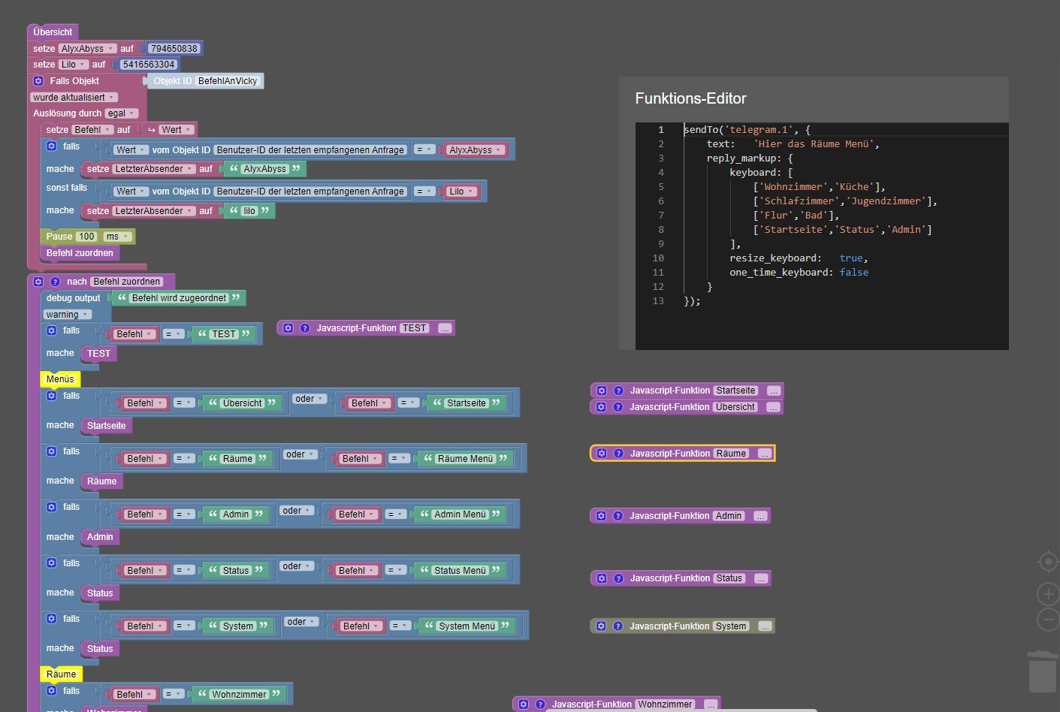Click the 'TEST' function call block after mache
This screenshot has height=712, width=1060.
(x=98, y=354)
